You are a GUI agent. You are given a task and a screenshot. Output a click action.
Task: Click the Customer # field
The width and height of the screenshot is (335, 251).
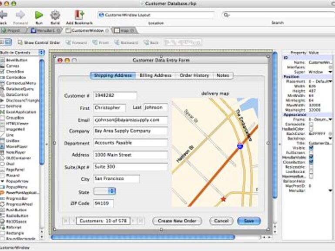115,96
